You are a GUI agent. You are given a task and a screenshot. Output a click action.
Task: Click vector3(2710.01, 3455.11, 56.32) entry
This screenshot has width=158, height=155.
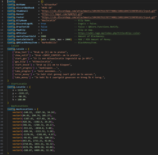click(34, 144)
